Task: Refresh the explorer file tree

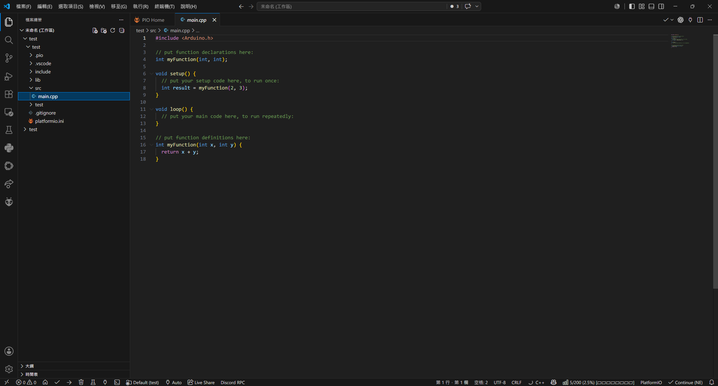Action: click(113, 30)
